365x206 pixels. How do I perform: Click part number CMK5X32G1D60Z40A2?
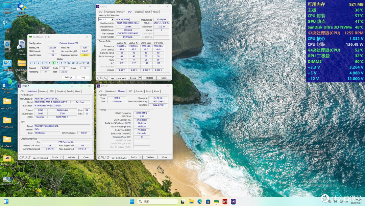(x=128, y=33)
